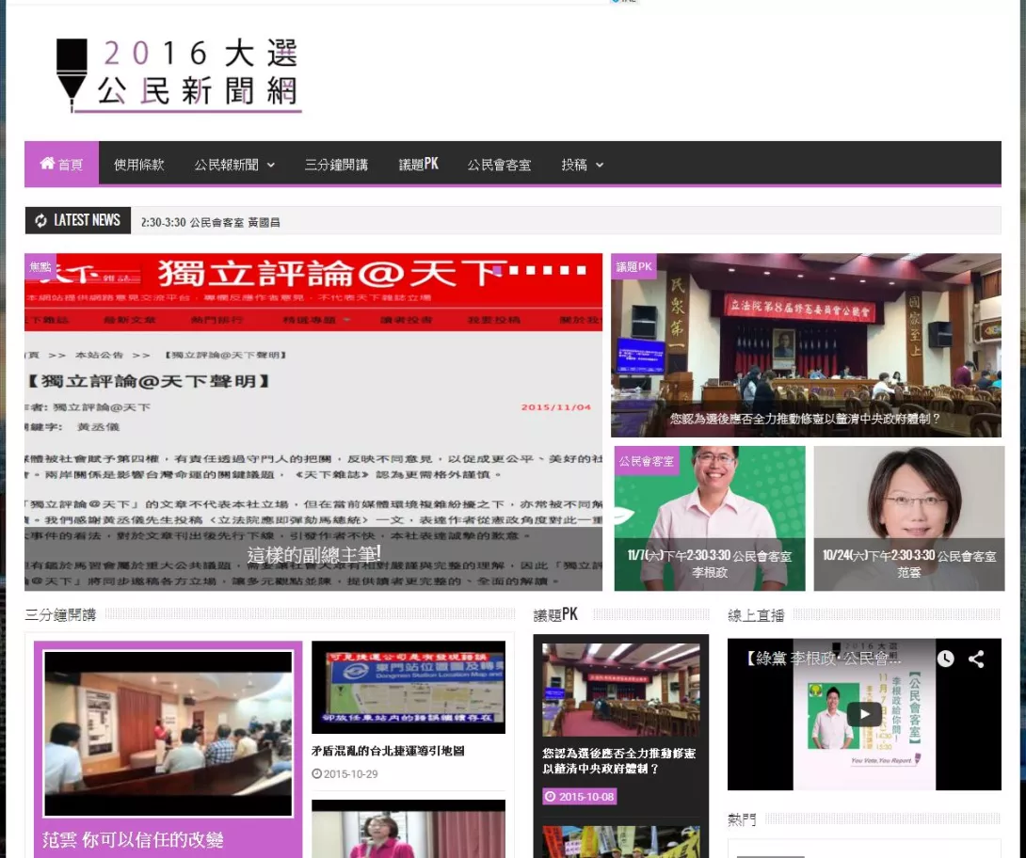Image resolution: width=1026 pixels, height=858 pixels.
Task: Click the date 2015-10-29 under the metro article
Action: [351, 773]
